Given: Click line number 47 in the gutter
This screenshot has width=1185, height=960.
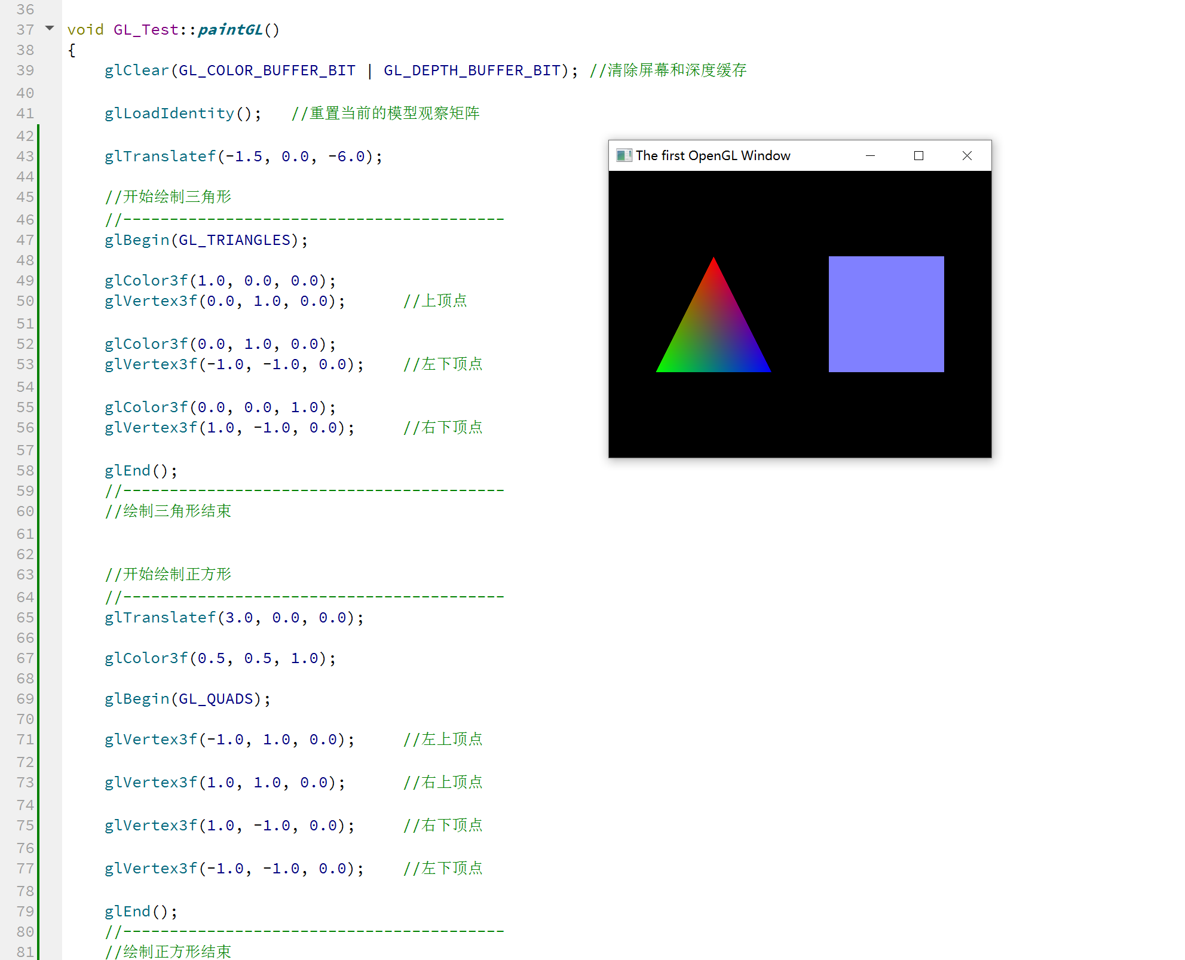Looking at the screenshot, I should point(25,240).
